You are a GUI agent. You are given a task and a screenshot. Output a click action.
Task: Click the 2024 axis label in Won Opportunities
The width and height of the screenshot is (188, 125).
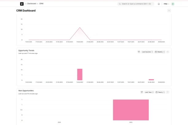pyautogui.click(x=59, y=122)
